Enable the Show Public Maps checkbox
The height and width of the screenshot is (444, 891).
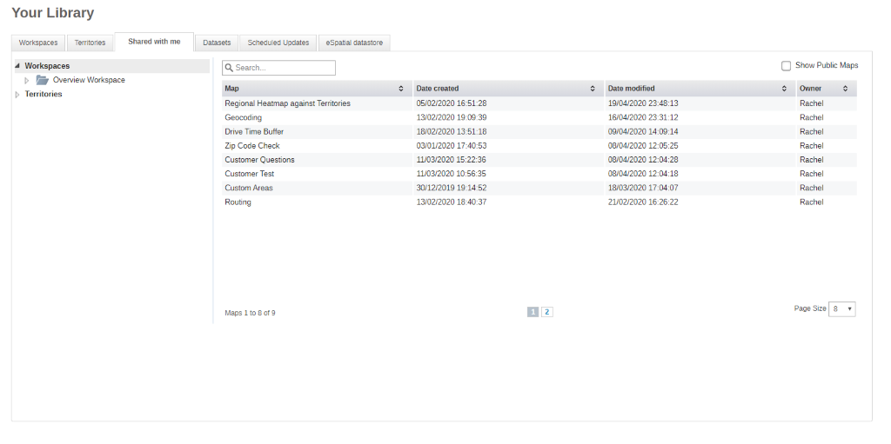pos(786,66)
